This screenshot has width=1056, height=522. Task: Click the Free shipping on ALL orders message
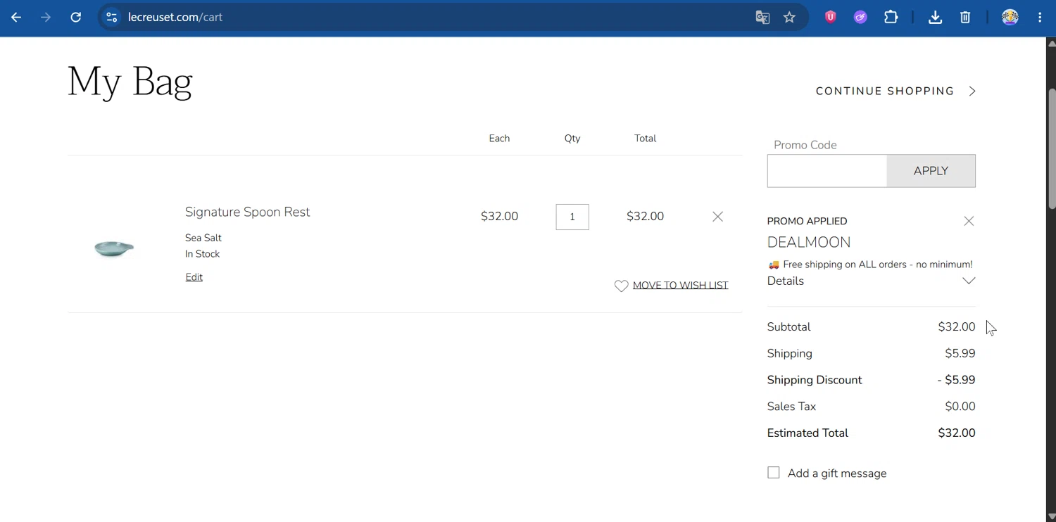click(x=870, y=265)
